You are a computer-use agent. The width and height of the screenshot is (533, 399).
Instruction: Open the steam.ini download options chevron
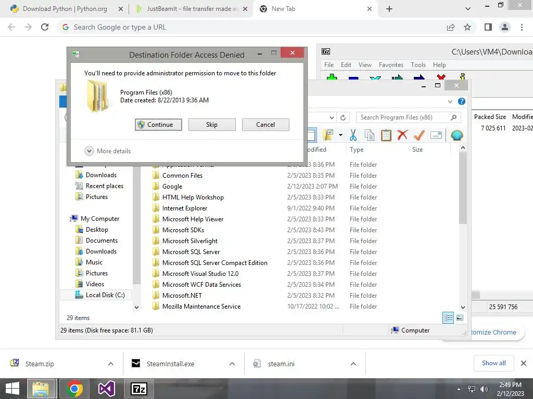point(353,364)
